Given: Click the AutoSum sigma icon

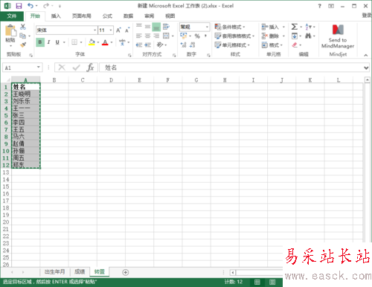Looking at the screenshot, I should coord(294,27).
